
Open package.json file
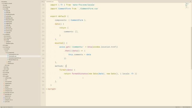pos(8,94)
